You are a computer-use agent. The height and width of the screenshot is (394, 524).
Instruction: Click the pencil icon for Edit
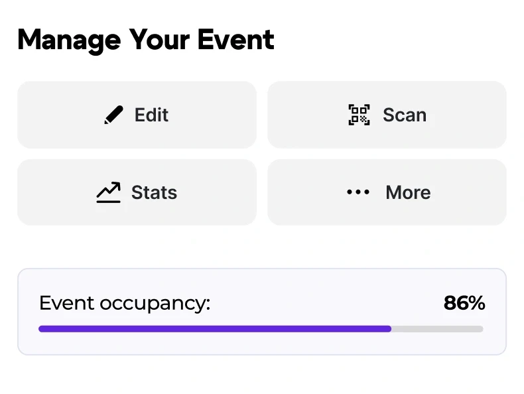(113, 115)
